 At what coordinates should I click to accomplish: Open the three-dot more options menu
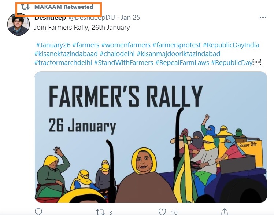[x=263, y=17]
